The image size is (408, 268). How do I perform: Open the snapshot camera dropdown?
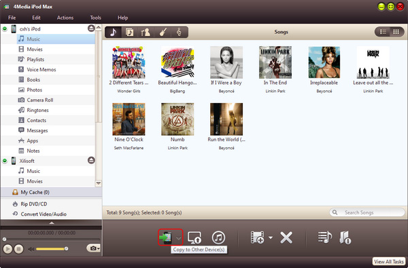93,248
